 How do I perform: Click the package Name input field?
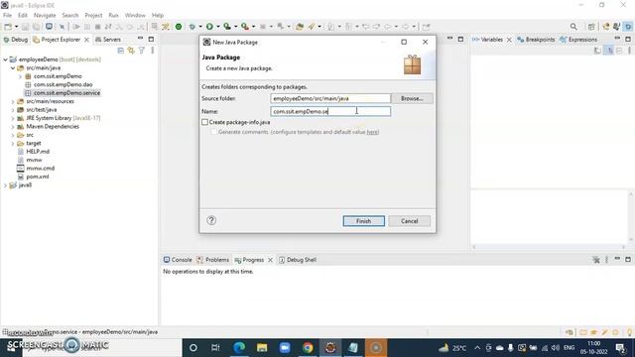[x=330, y=111]
